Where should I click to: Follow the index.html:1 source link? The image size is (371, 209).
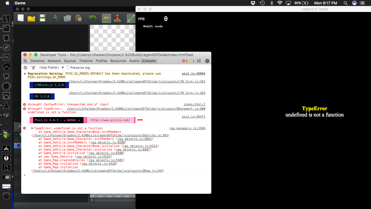(x=194, y=104)
